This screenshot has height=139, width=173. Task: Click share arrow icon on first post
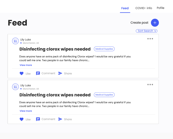coord(60,73)
